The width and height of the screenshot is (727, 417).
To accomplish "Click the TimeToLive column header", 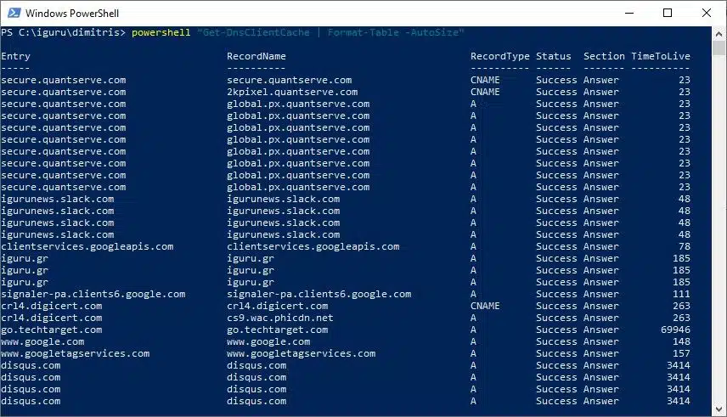I will click(661, 56).
